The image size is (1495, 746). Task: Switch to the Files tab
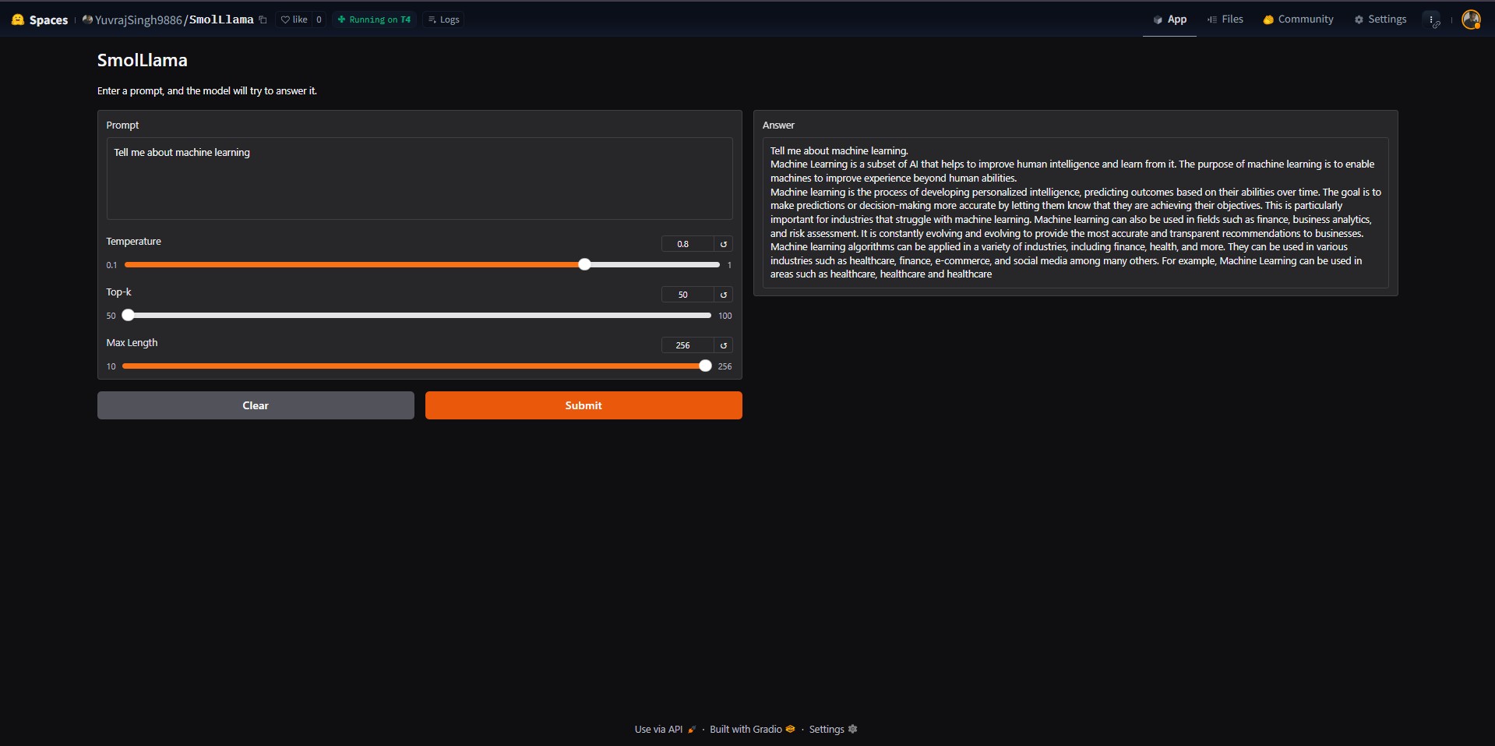[x=1225, y=19]
